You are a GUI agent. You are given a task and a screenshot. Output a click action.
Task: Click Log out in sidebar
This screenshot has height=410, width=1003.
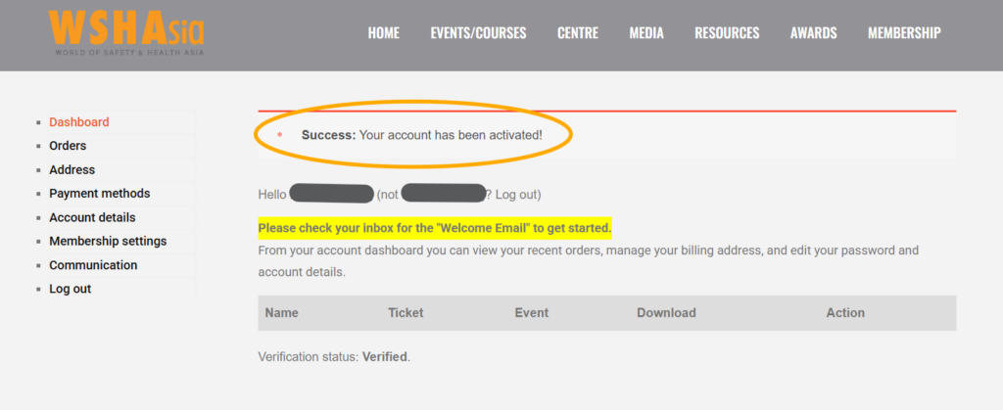[x=70, y=290]
